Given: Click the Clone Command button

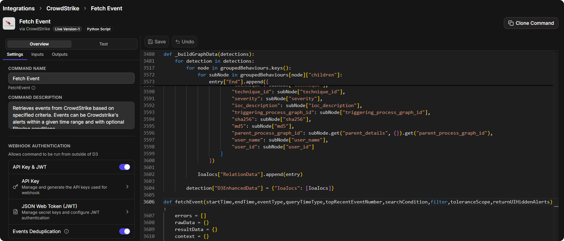Looking at the screenshot, I should (x=531, y=23).
